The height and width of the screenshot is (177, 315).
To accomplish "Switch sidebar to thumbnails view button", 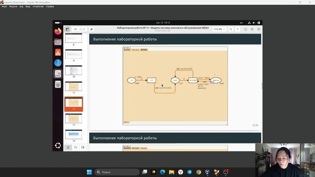I will 68,147.
